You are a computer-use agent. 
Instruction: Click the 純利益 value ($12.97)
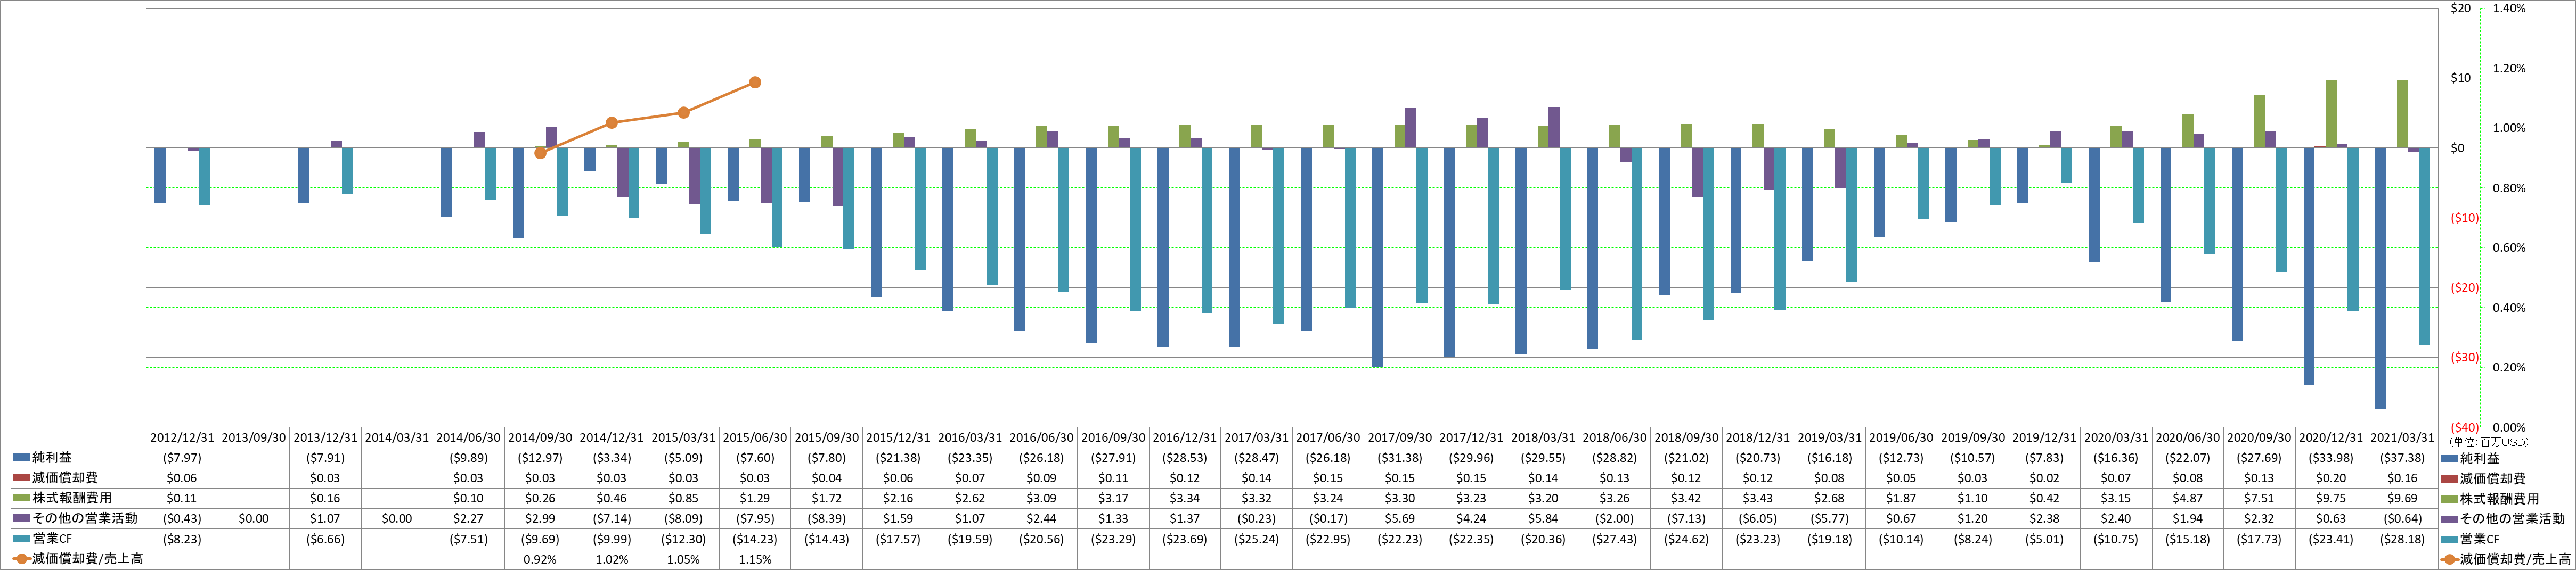tap(540, 458)
